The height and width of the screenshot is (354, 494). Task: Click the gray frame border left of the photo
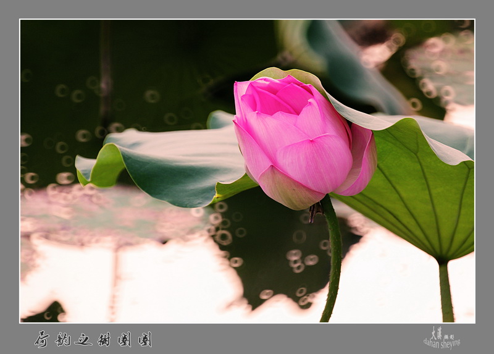(x=9, y=173)
